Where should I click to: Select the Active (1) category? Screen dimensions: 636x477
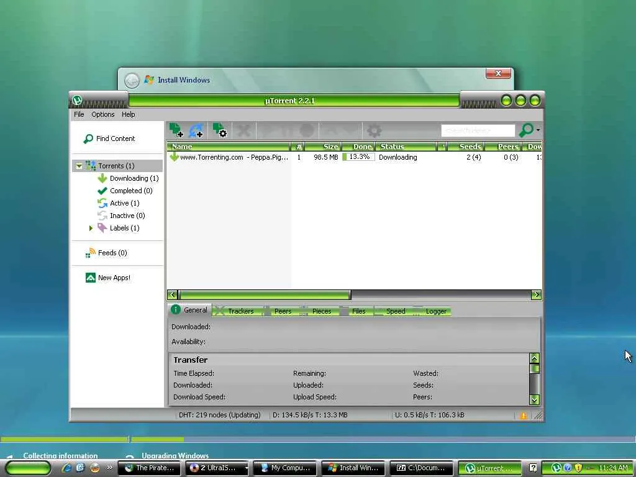(124, 203)
